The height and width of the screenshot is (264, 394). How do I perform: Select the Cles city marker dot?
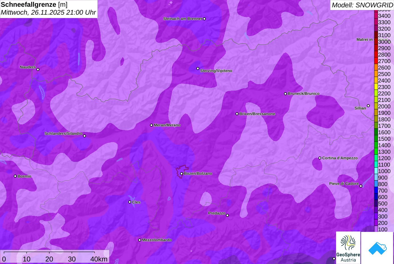[130, 202]
